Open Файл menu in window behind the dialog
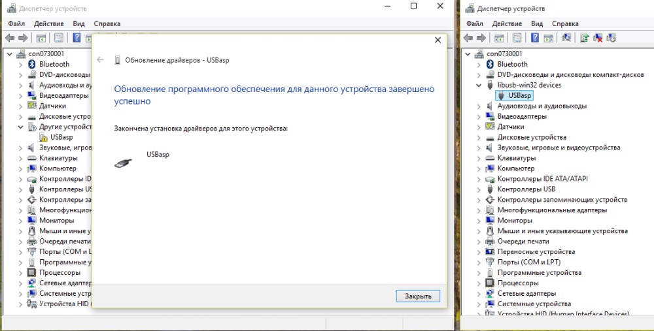Image resolution: width=654 pixels, height=331 pixels. pyautogui.click(x=16, y=24)
